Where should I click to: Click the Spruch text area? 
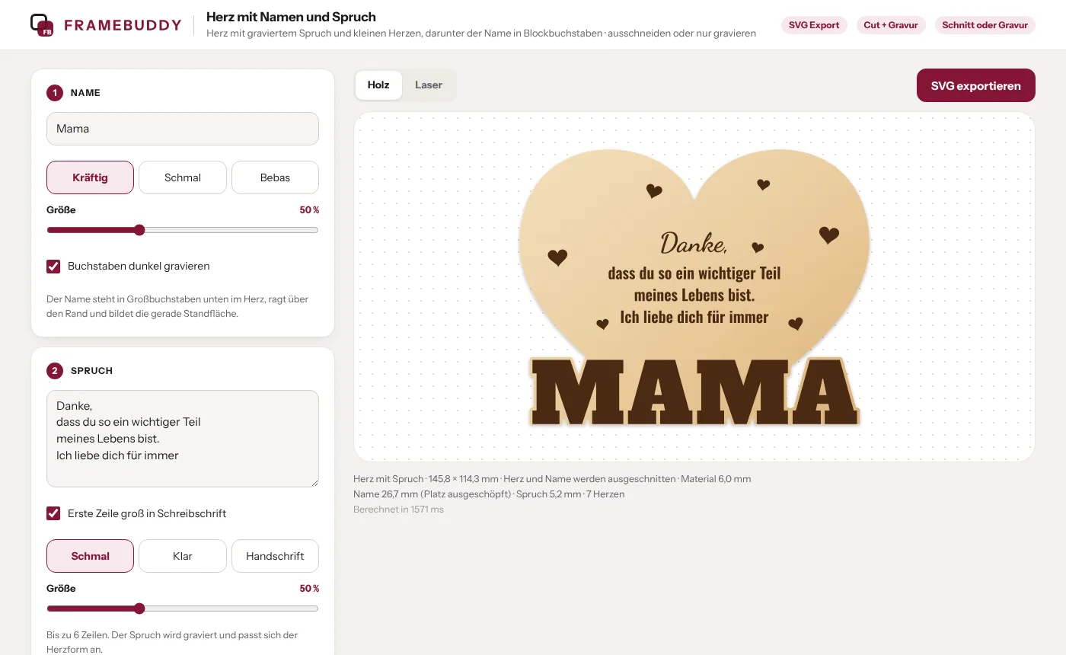(183, 439)
